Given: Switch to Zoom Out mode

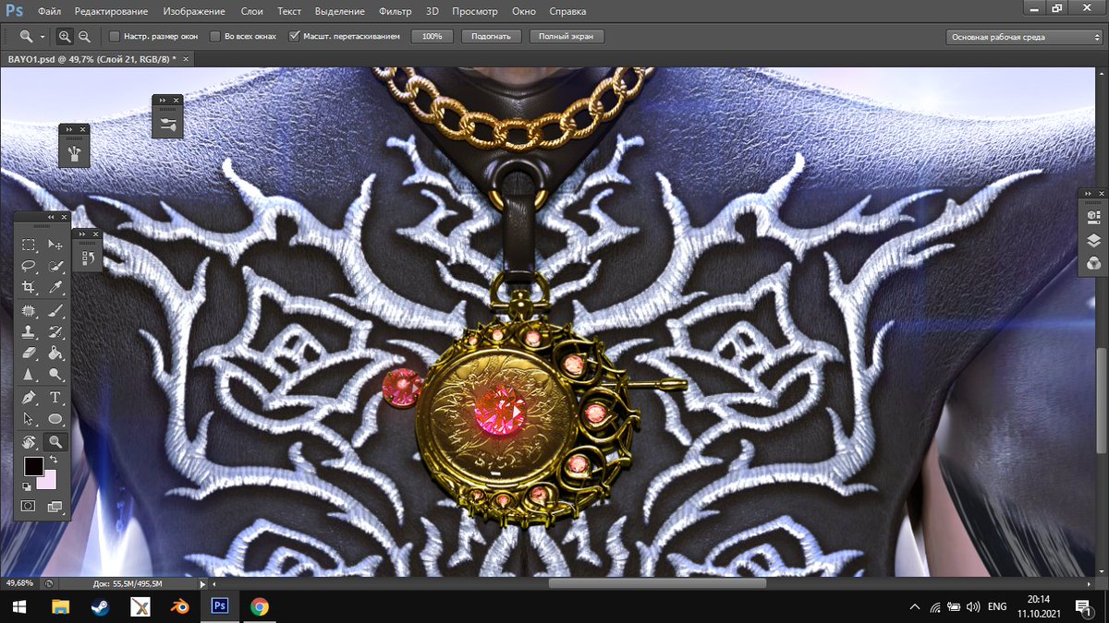Looking at the screenshot, I should (x=84, y=37).
